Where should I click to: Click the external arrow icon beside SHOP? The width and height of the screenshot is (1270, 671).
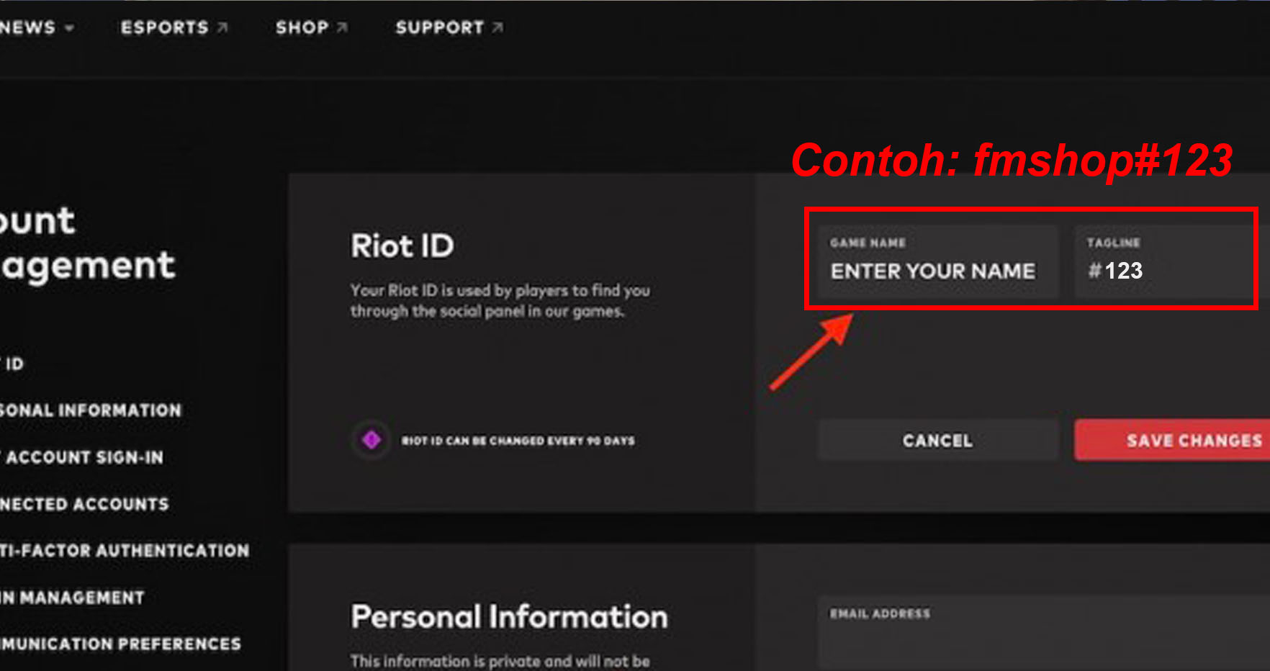[x=342, y=27]
